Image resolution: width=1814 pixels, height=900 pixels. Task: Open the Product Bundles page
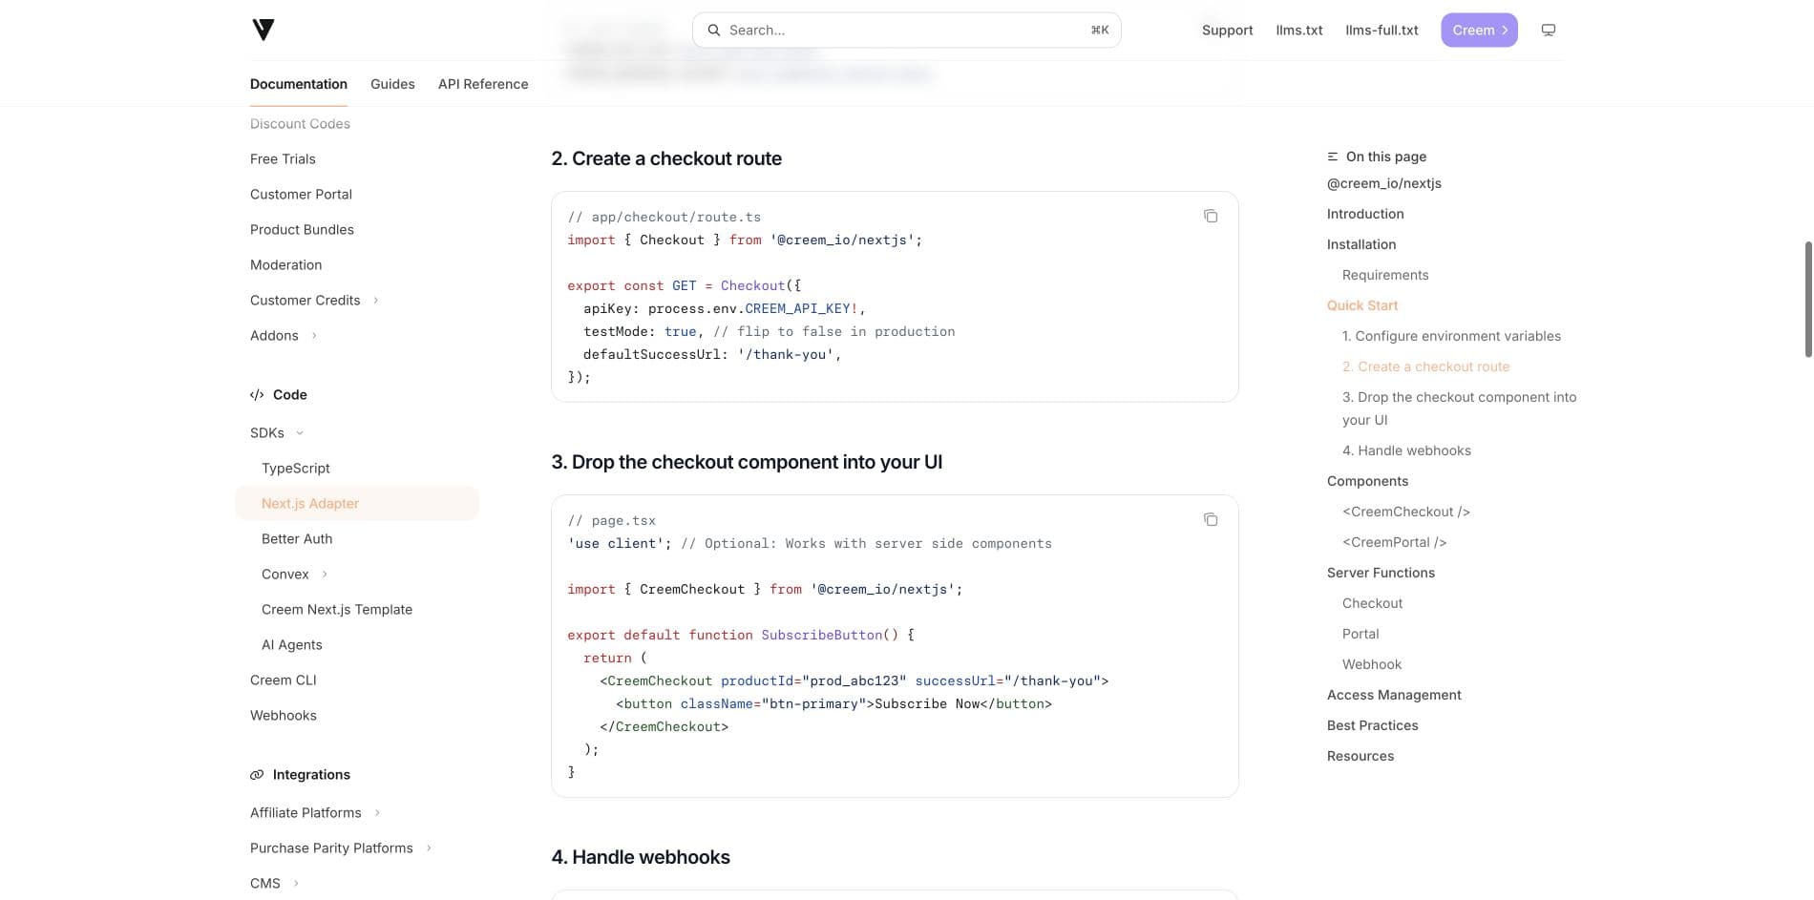pyautogui.click(x=302, y=230)
